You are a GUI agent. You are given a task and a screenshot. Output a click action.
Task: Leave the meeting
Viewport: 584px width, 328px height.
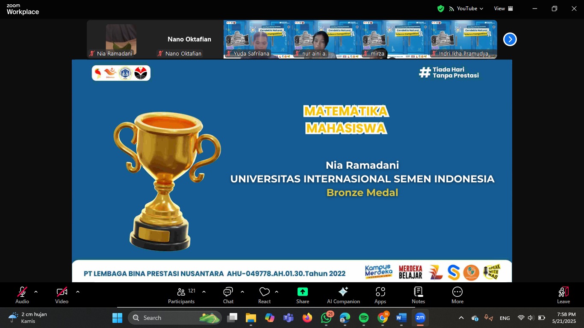563,295
